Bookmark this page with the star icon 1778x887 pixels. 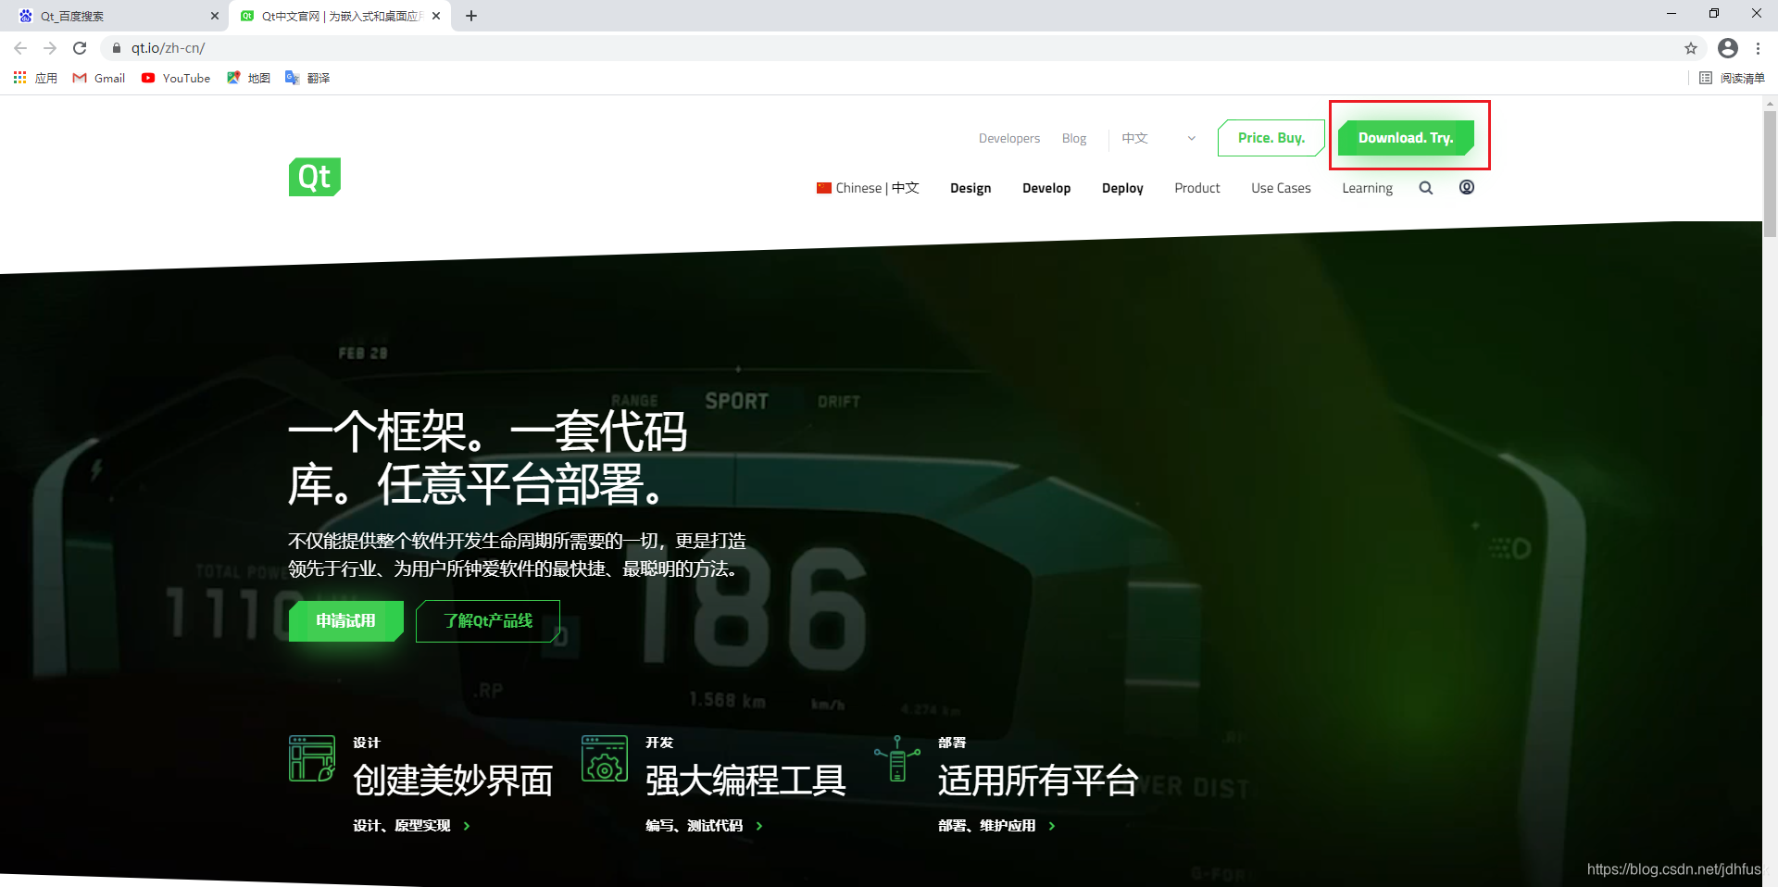(x=1691, y=48)
